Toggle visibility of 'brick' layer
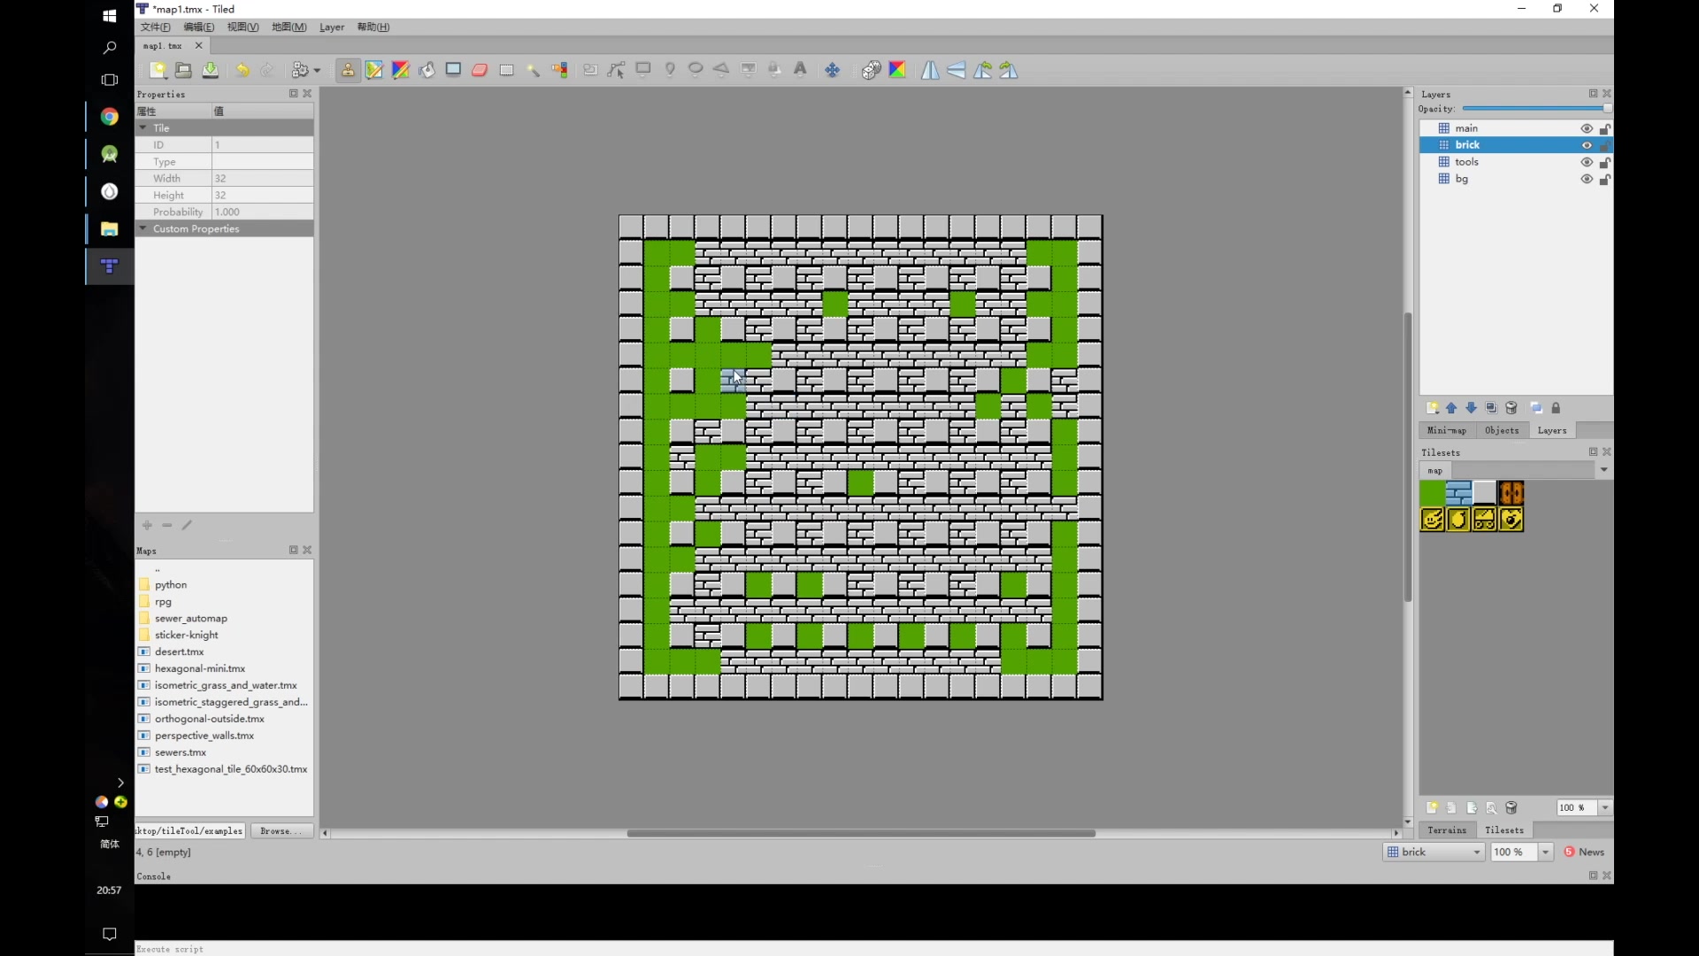The width and height of the screenshot is (1699, 956). tap(1587, 145)
